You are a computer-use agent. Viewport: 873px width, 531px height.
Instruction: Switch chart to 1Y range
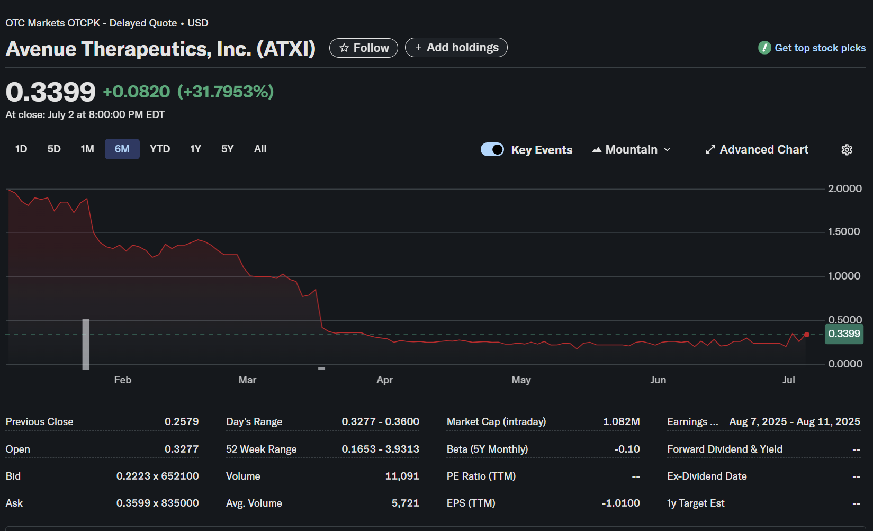tap(196, 149)
